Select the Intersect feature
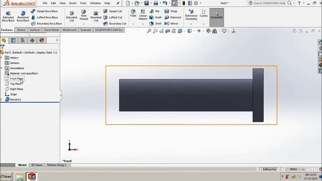Image resolution: width=322 pixels, height=181 pixels. tap(173, 18)
